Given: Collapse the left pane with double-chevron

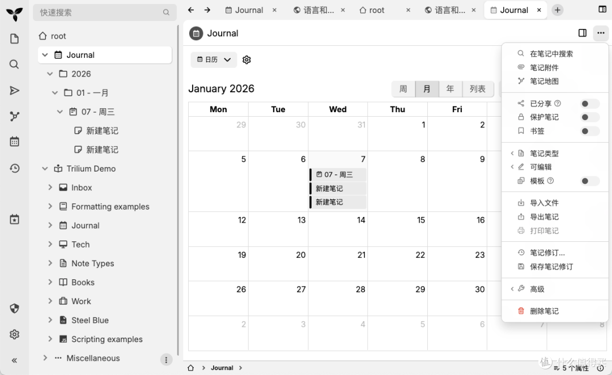Looking at the screenshot, I should click(14, 361).
